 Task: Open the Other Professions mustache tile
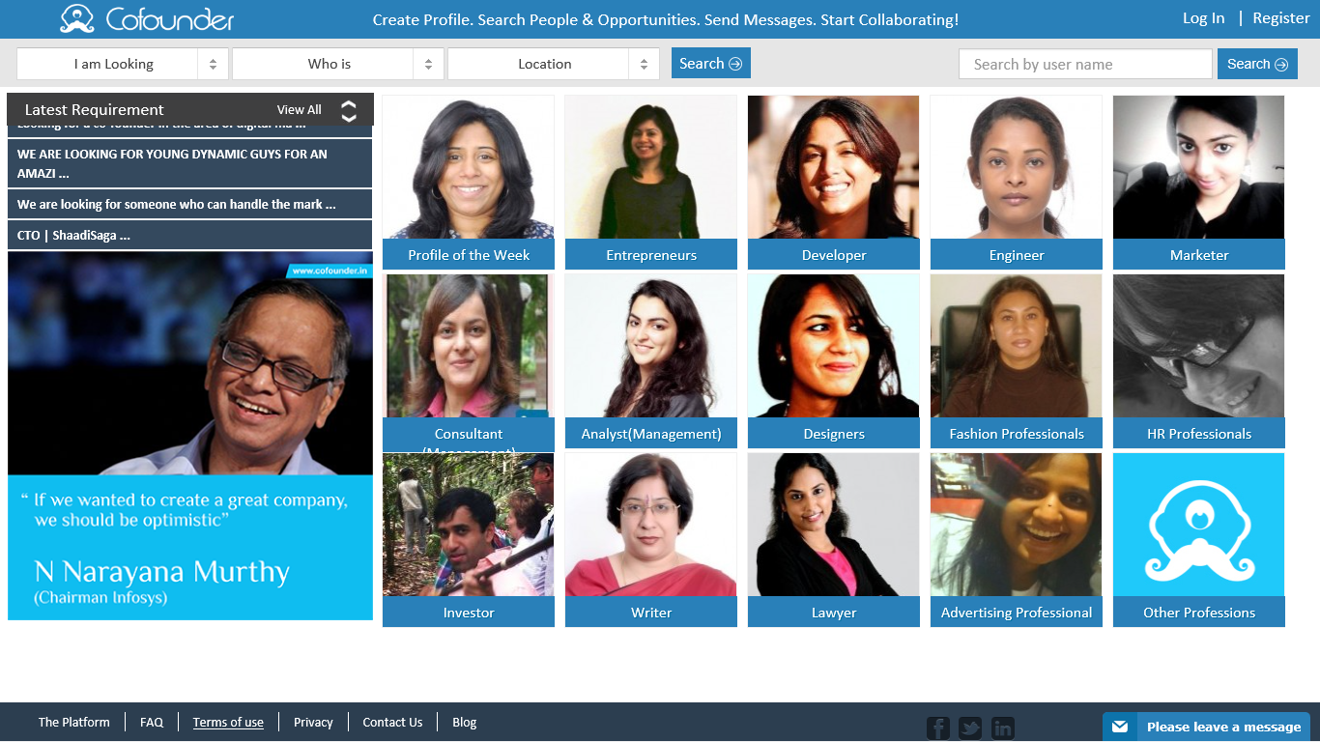click(1199, 539)
